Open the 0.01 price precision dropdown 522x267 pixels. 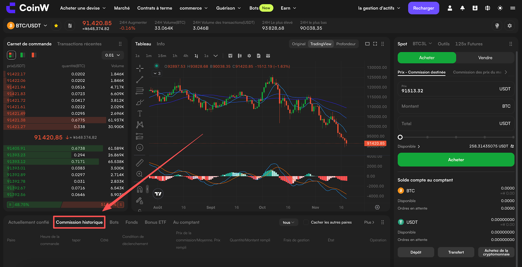112,55
